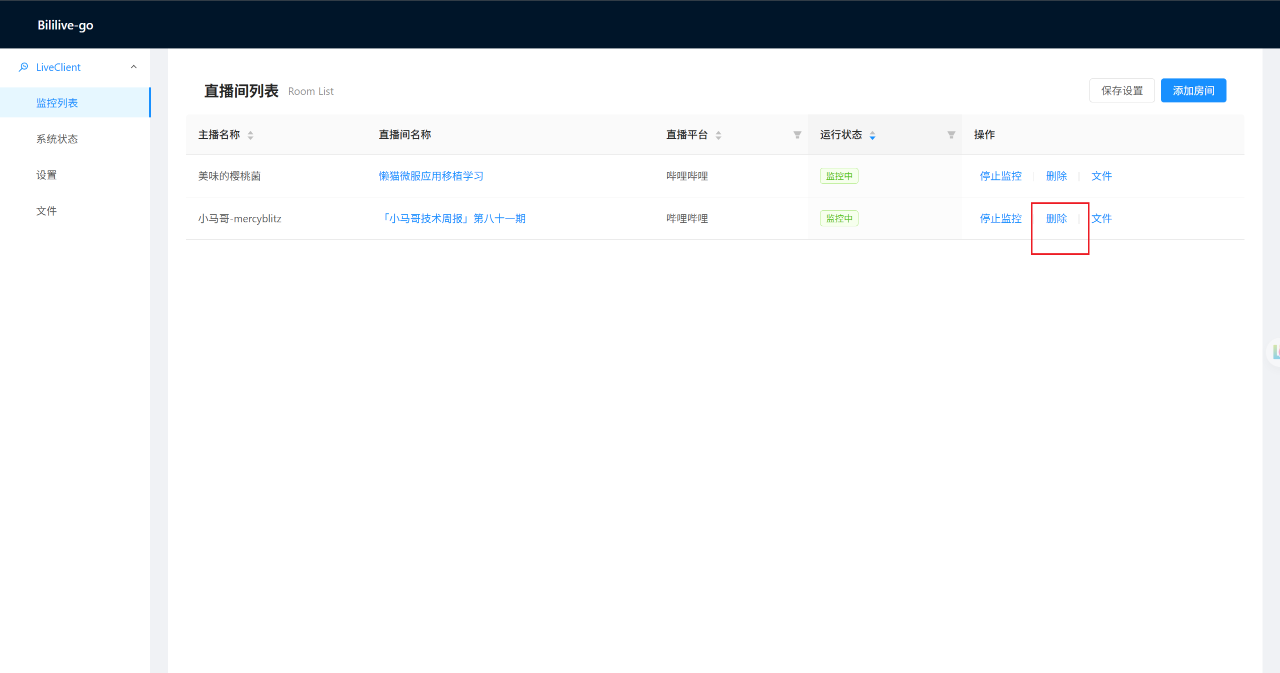1280x673 pixels.
Task: Collapse the LiveClient menu chevron
Action: pos(133,67)
